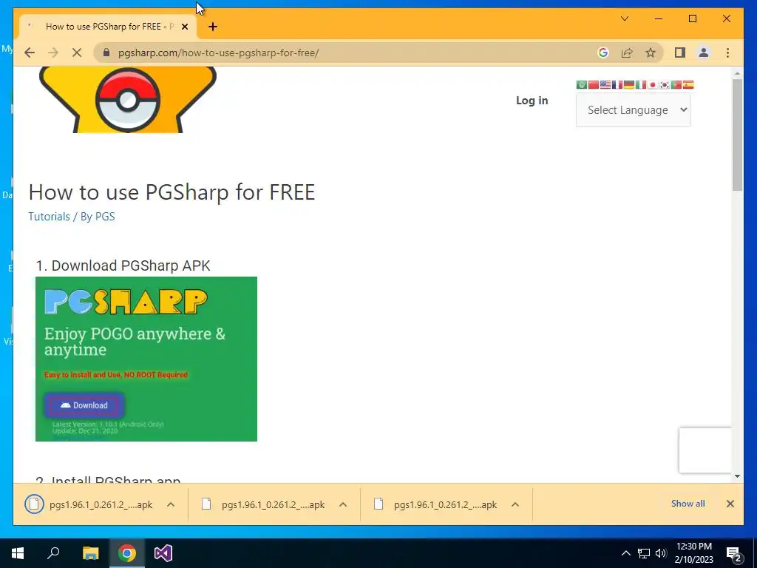Click the China flag for Chinese
757x568 pixels.
click(594, 84)
